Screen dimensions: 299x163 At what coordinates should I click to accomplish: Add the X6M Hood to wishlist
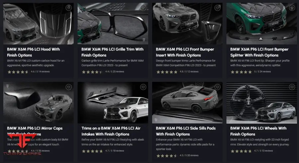(68, 8)
